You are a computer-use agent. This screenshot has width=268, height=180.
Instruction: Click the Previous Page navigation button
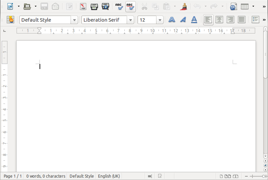click(x=265, y=161)
